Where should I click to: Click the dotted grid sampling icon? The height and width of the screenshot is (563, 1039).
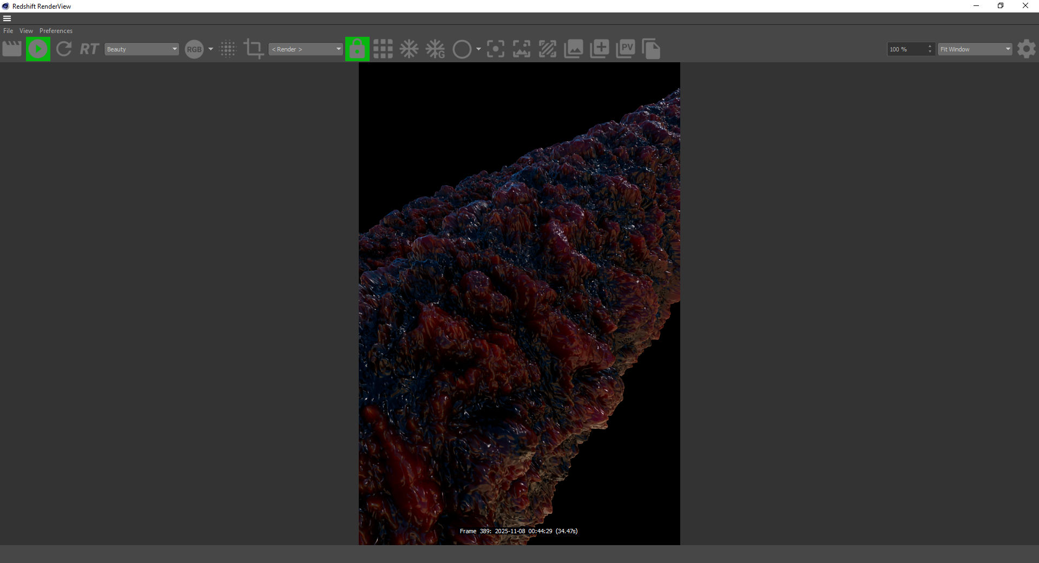228,49
